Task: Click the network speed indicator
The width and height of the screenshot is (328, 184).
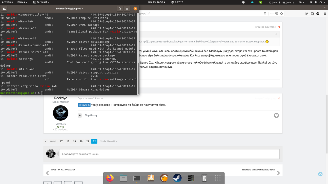Action: 281,2
